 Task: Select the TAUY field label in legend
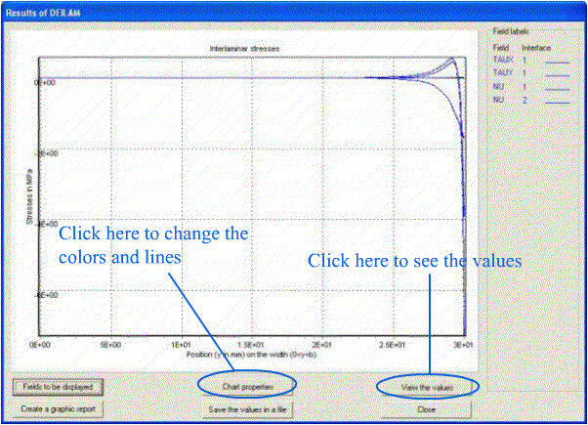[499, 72]
